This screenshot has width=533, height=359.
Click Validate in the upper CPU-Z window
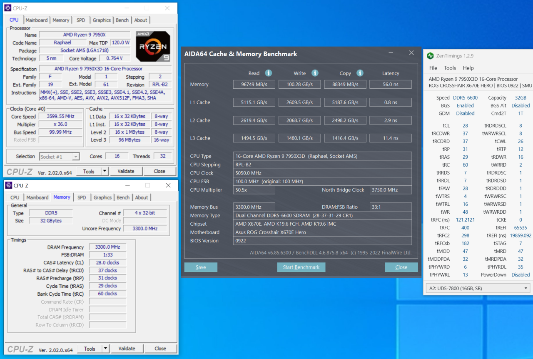126,171
